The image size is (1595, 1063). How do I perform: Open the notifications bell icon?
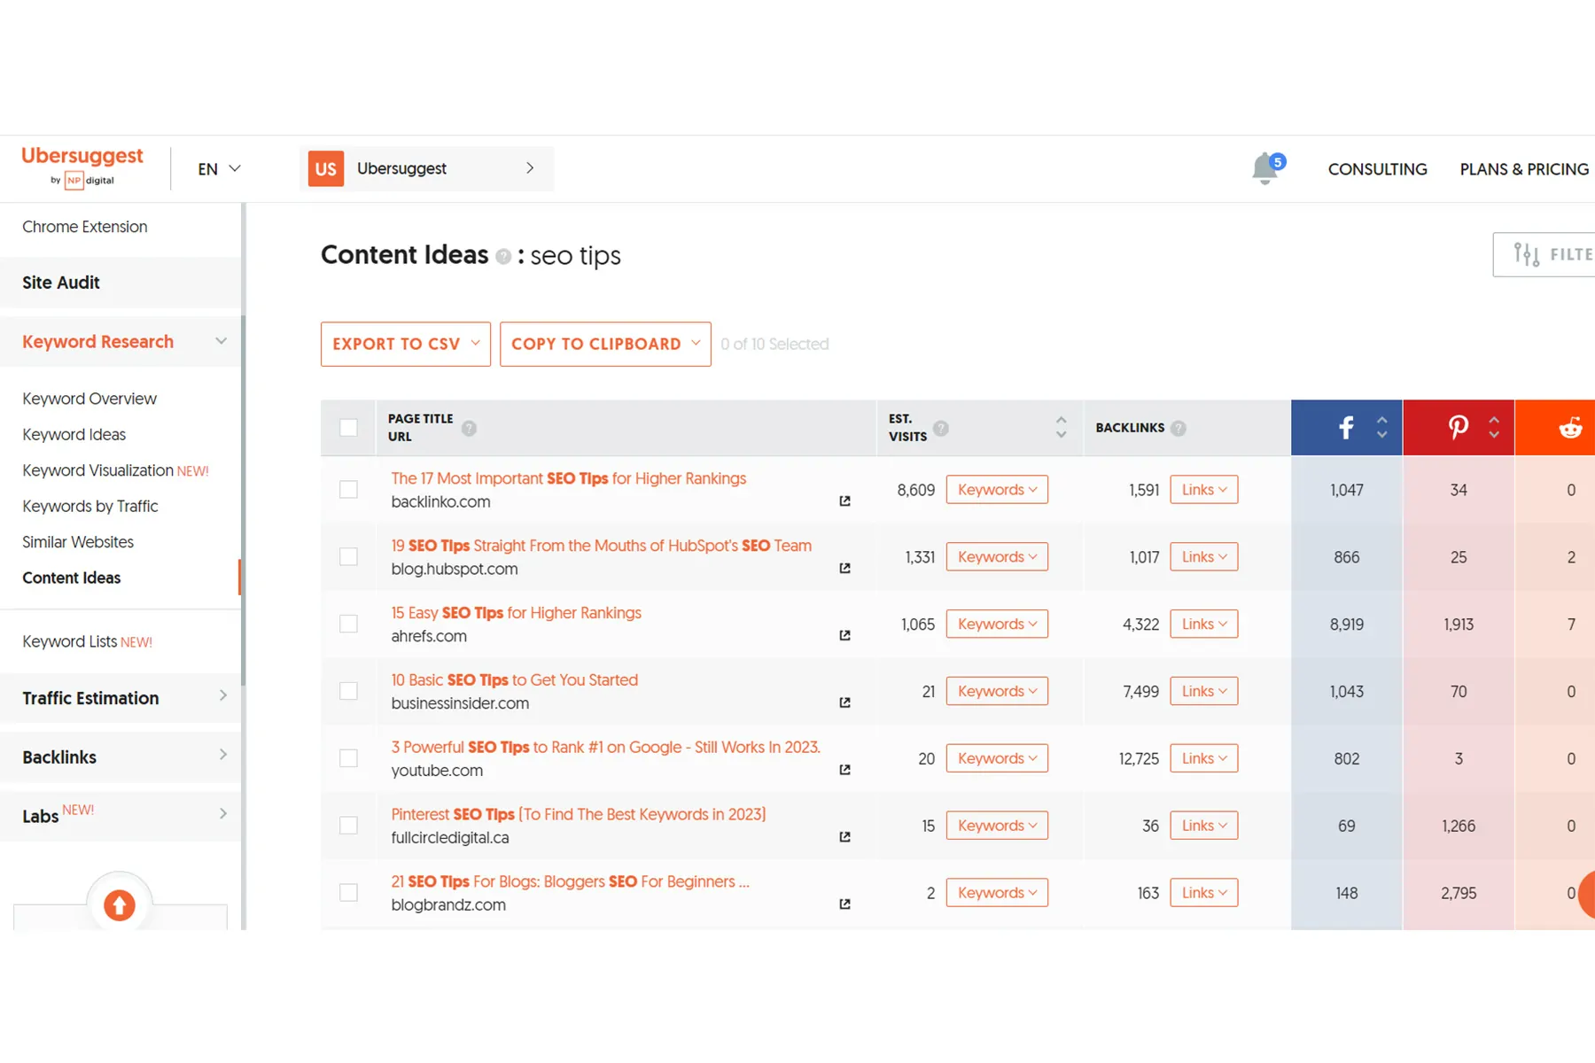coord(1265,168)
